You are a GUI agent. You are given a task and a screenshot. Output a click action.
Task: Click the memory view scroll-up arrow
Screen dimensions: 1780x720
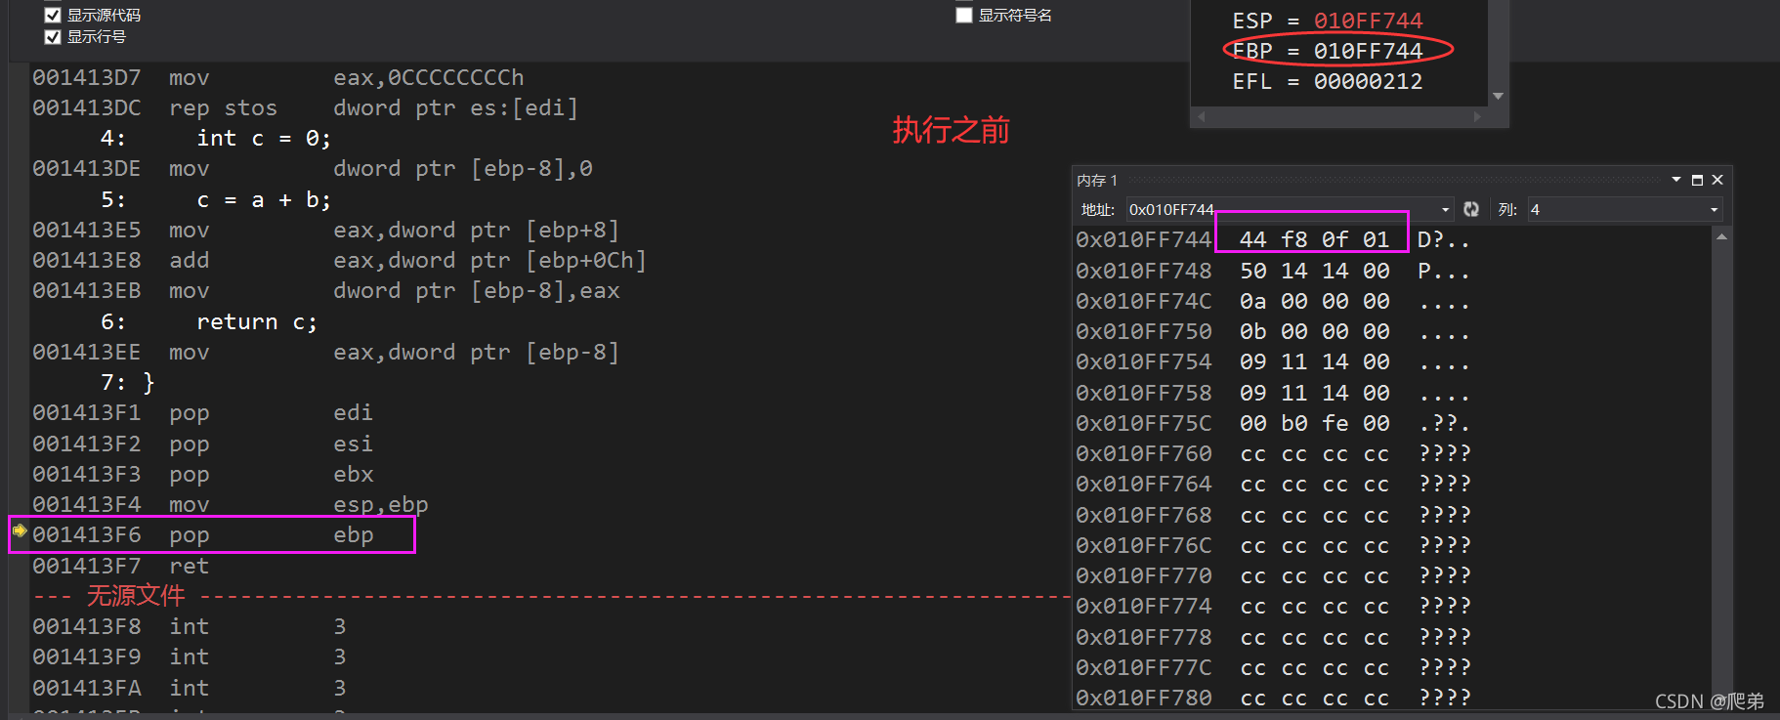[x=1721, y=236]
